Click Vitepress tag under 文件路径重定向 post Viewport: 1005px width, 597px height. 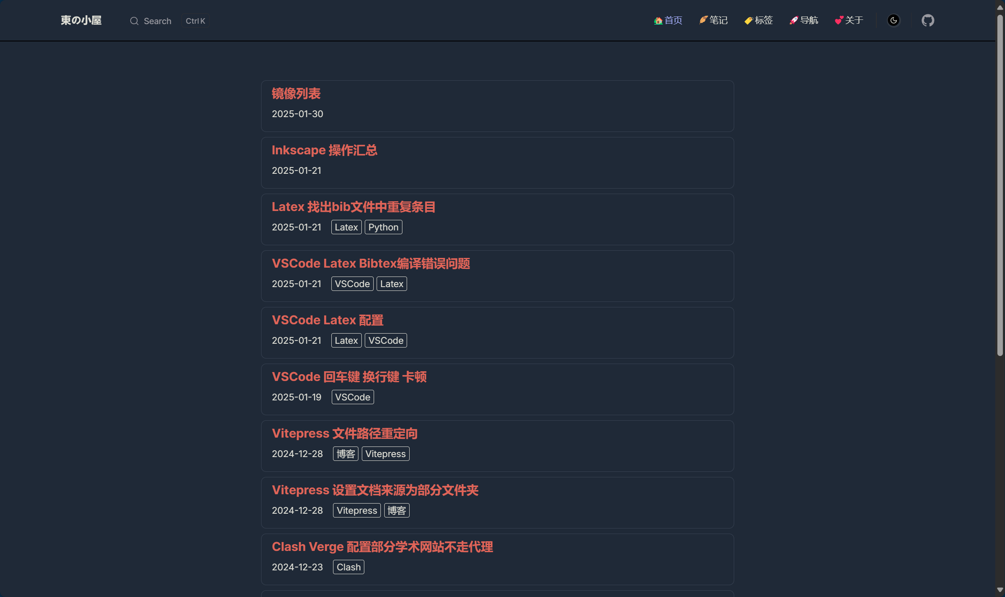click(385, 454)
